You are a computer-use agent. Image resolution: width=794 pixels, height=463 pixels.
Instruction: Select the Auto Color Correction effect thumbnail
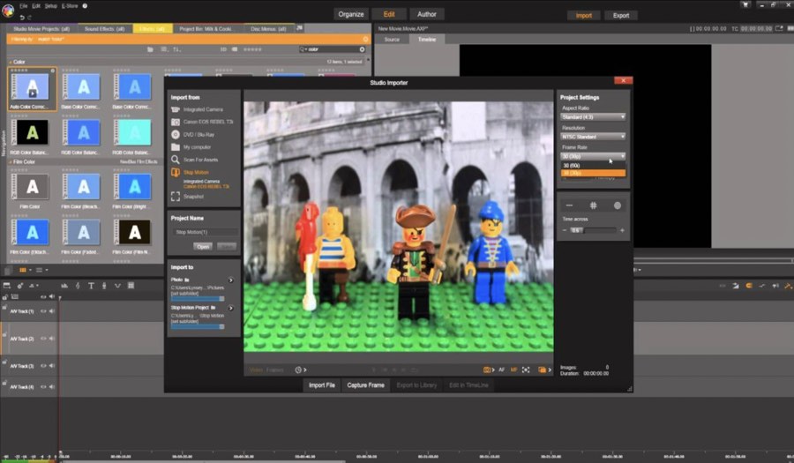click(33, 86)
